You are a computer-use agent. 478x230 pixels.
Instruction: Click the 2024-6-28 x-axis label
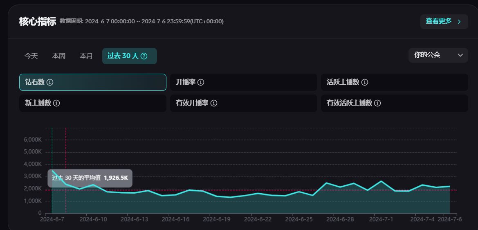point(340,219)
